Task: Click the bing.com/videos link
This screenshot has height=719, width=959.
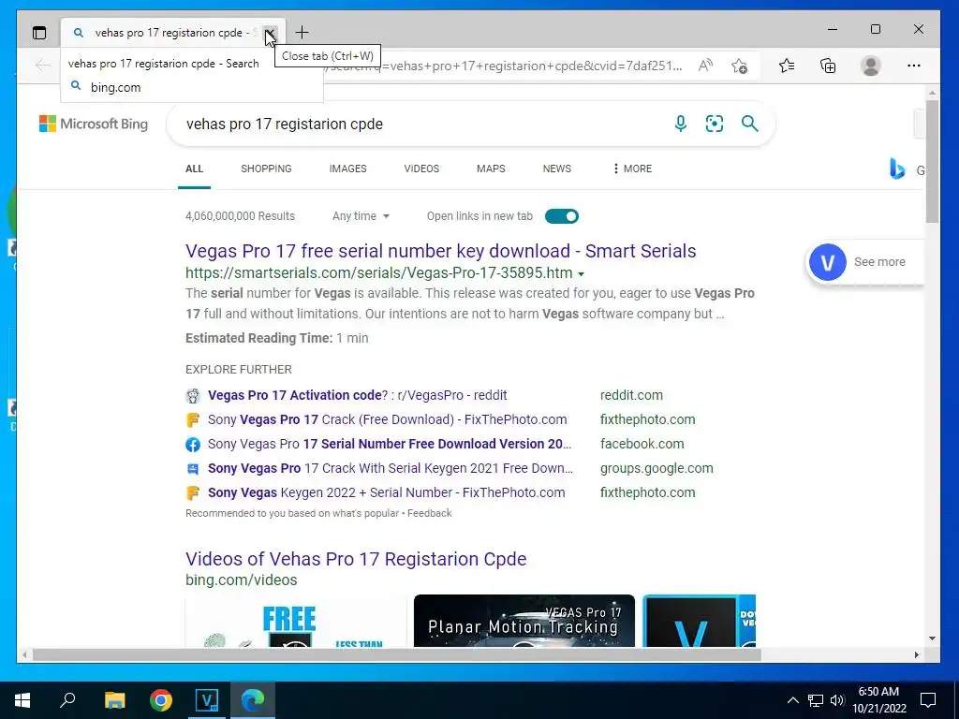Action: point(241,580)
